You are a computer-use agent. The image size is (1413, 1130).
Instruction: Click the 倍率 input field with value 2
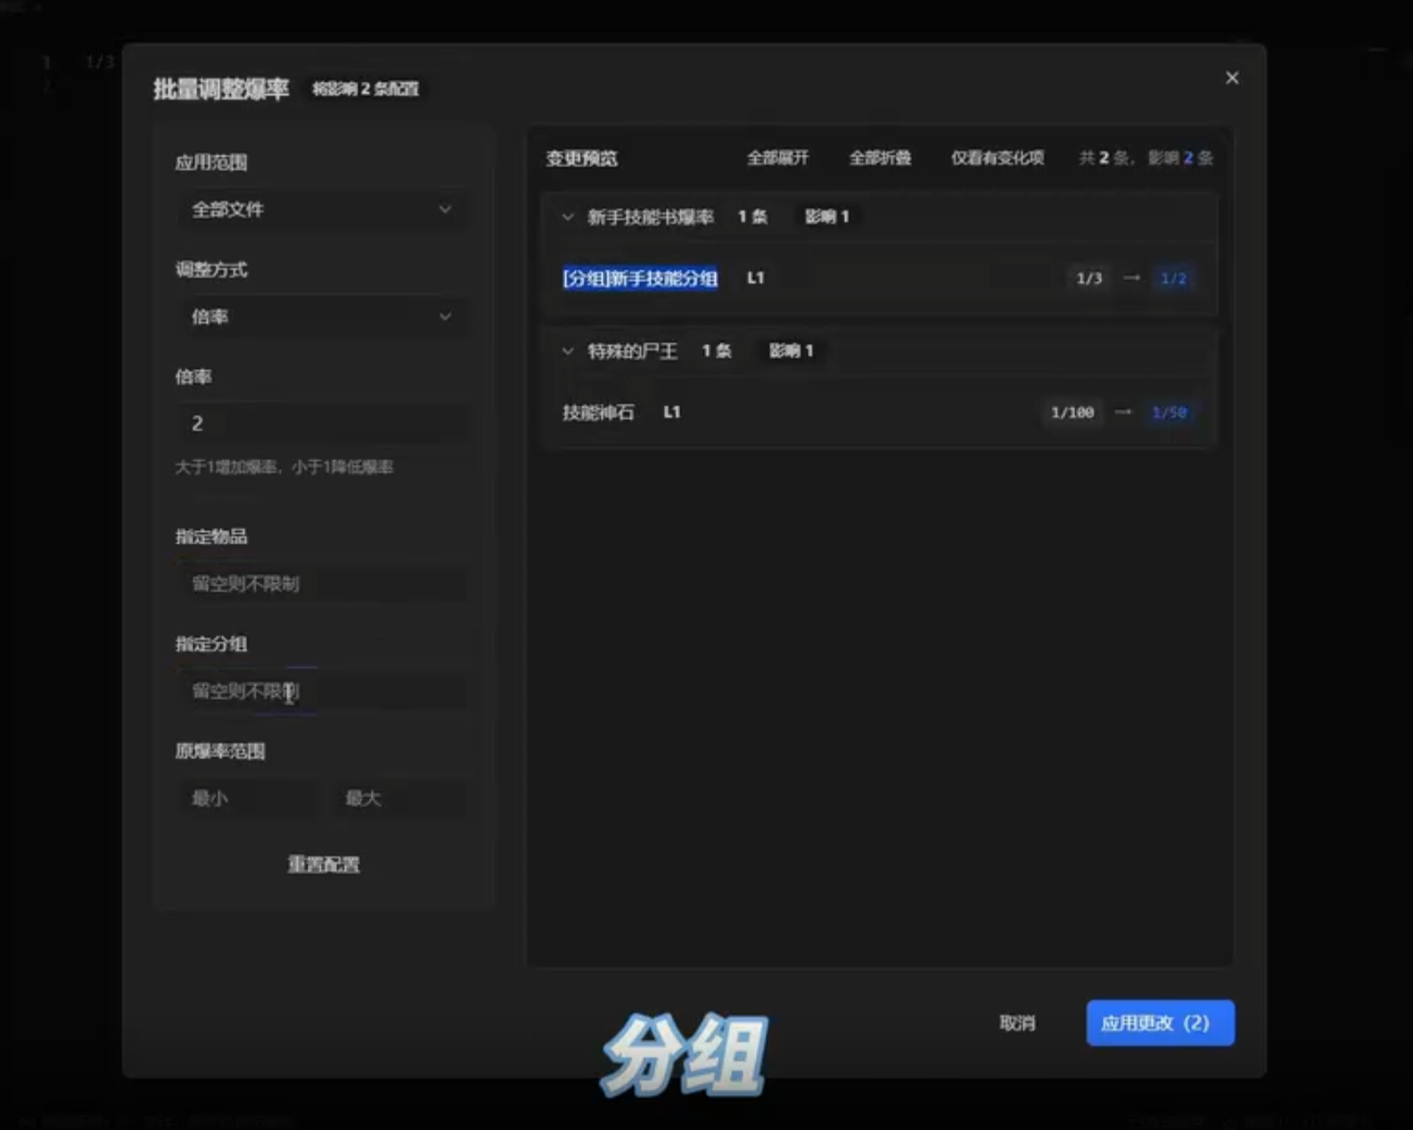(321, 423)
